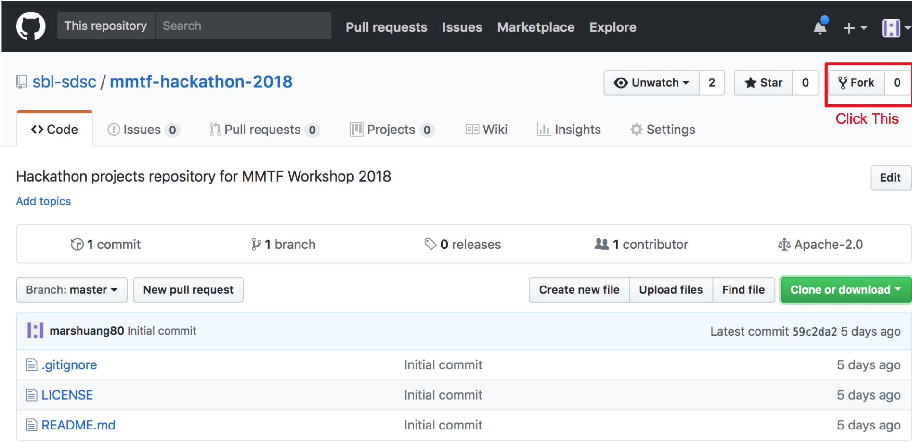Click the star icon on the Star button

click(750, 83)
